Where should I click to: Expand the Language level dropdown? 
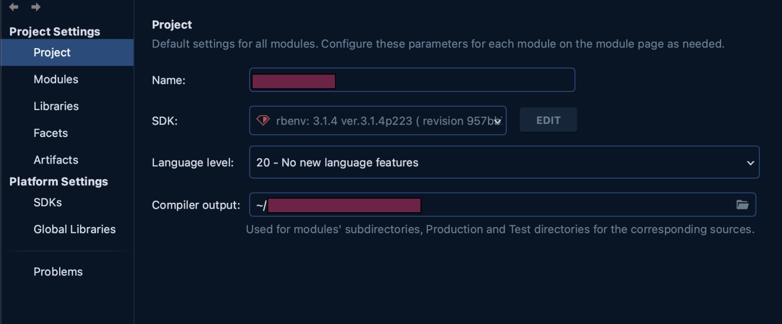pyautogui.click(x=750, y=163)
